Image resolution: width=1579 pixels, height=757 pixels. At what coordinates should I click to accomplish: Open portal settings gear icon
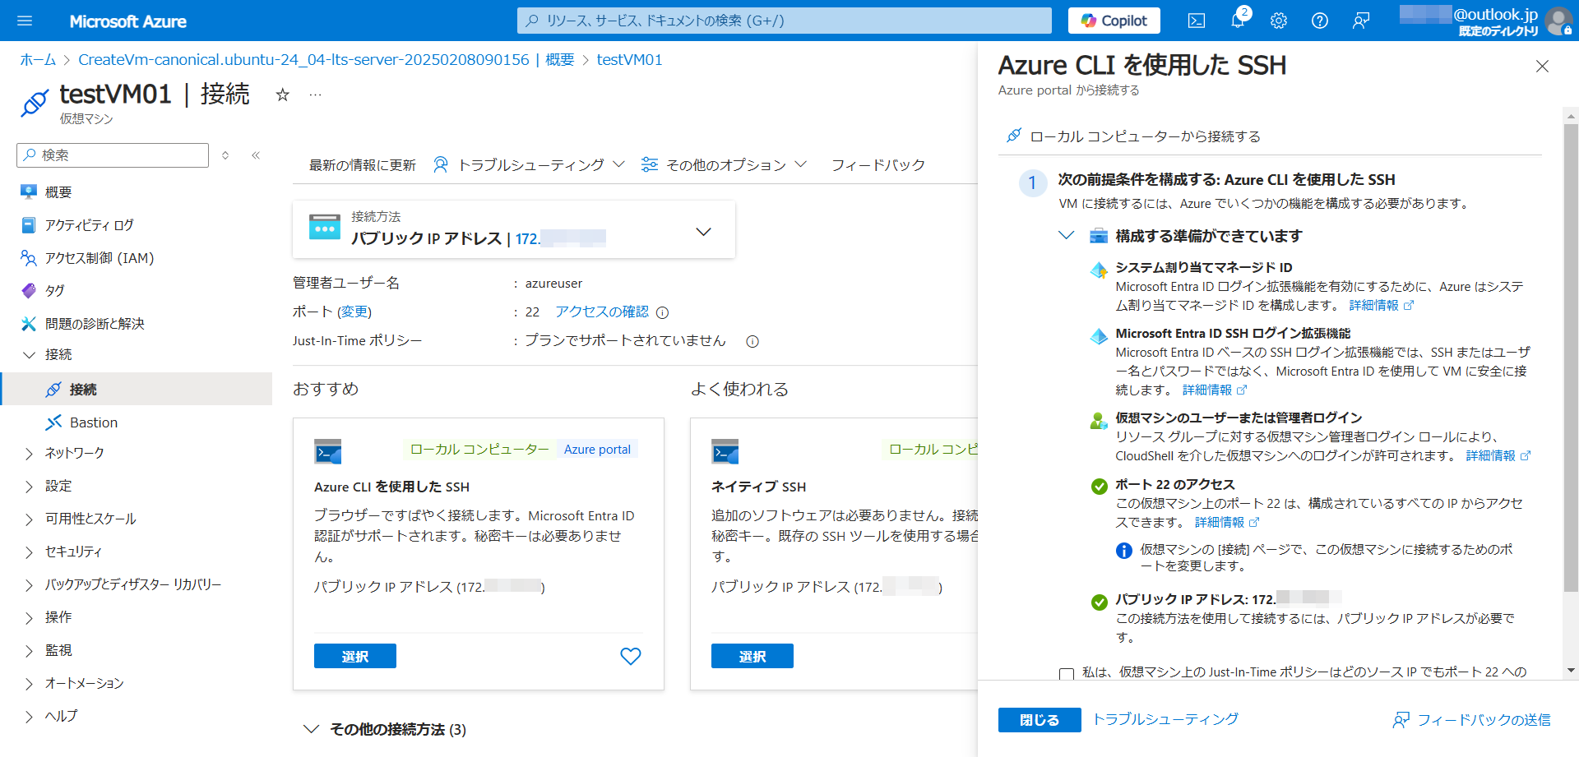coord(1279,21)
